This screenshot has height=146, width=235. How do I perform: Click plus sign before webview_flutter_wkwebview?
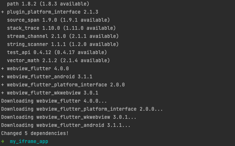(x=3, y=93)
